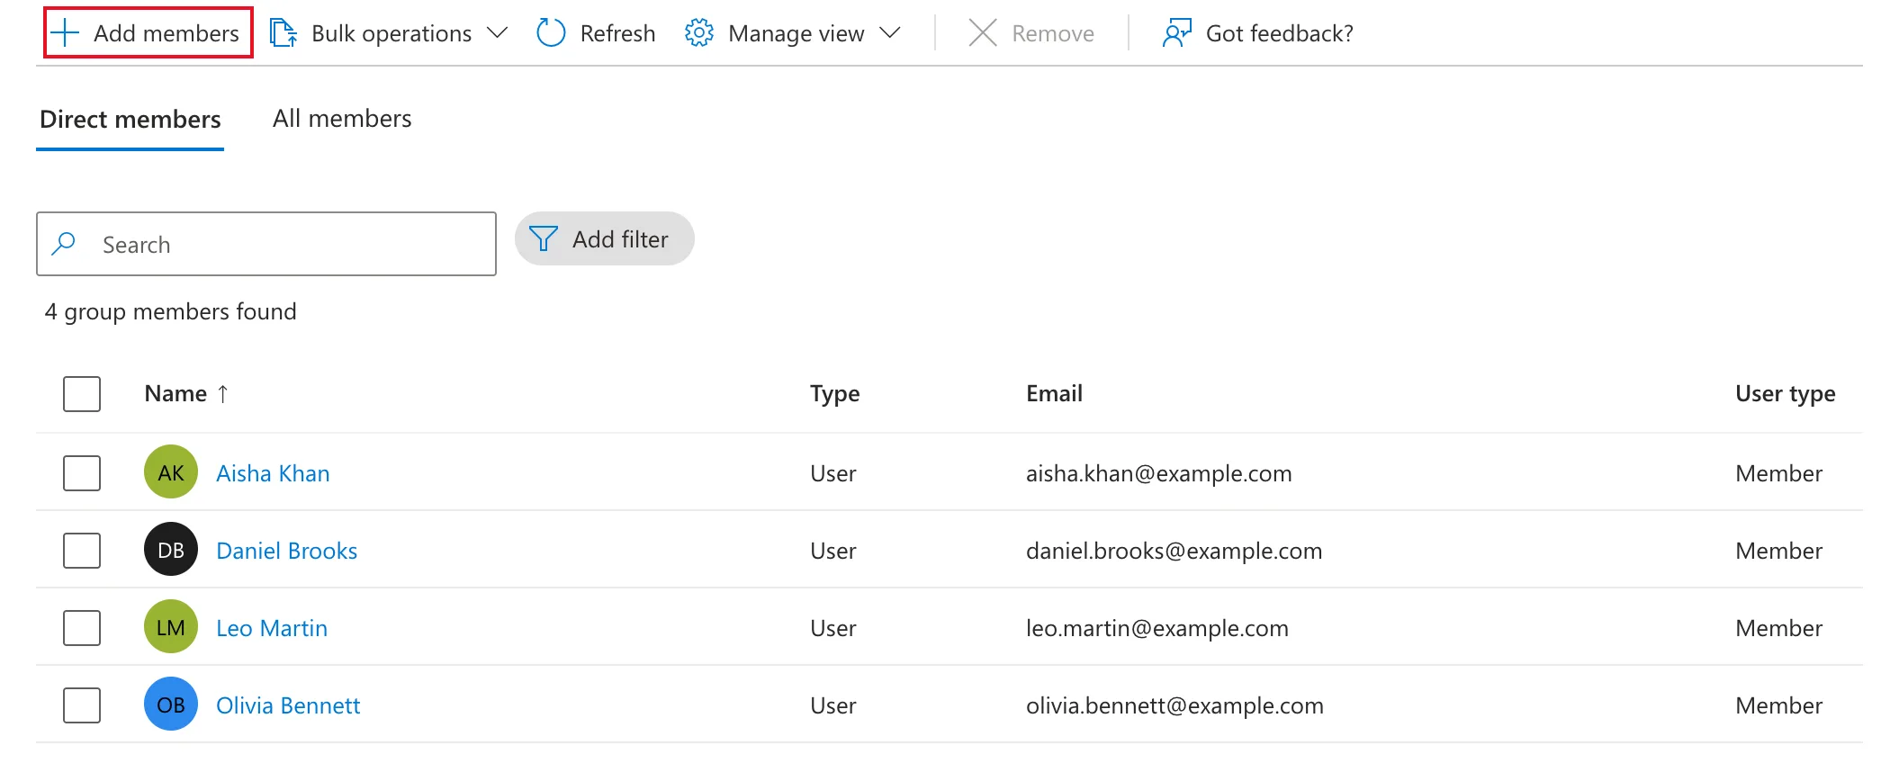This screenshot has height=772, width=1899.
Task: Toggle the checkbox for Leo Martin
Action: (82, 627)
